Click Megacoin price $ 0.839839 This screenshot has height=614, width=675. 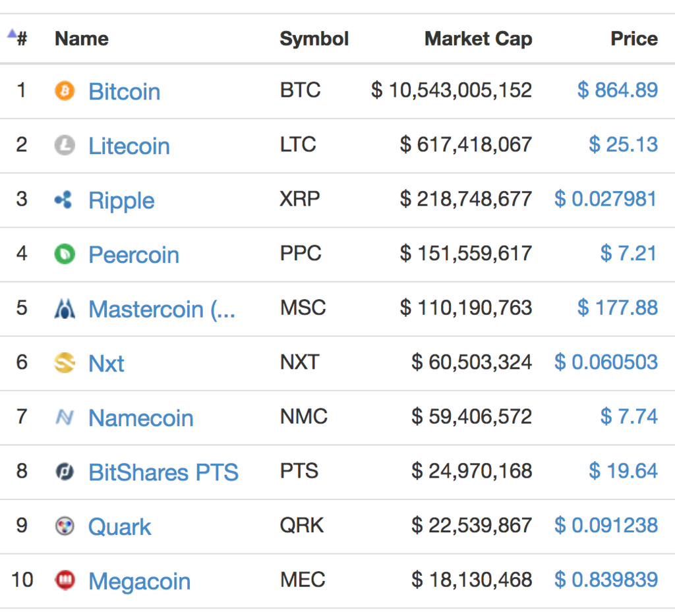[x=606, y=580]
